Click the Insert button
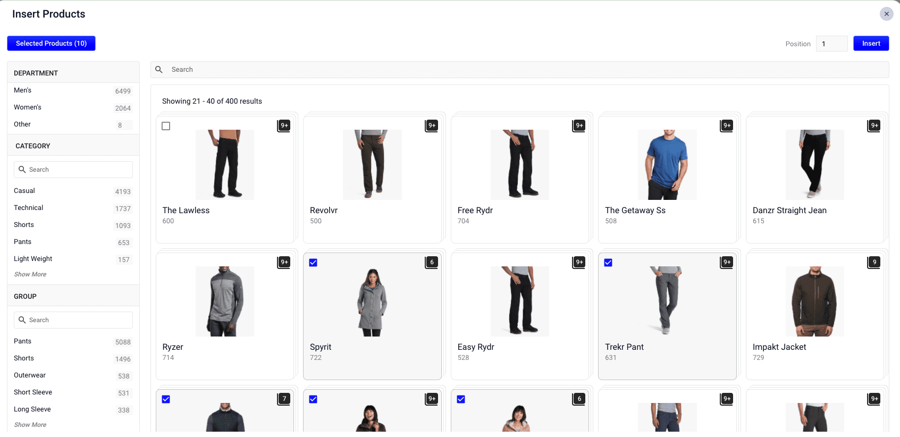Viewport: 900px width, 437px height. click(x=871, y=44)
